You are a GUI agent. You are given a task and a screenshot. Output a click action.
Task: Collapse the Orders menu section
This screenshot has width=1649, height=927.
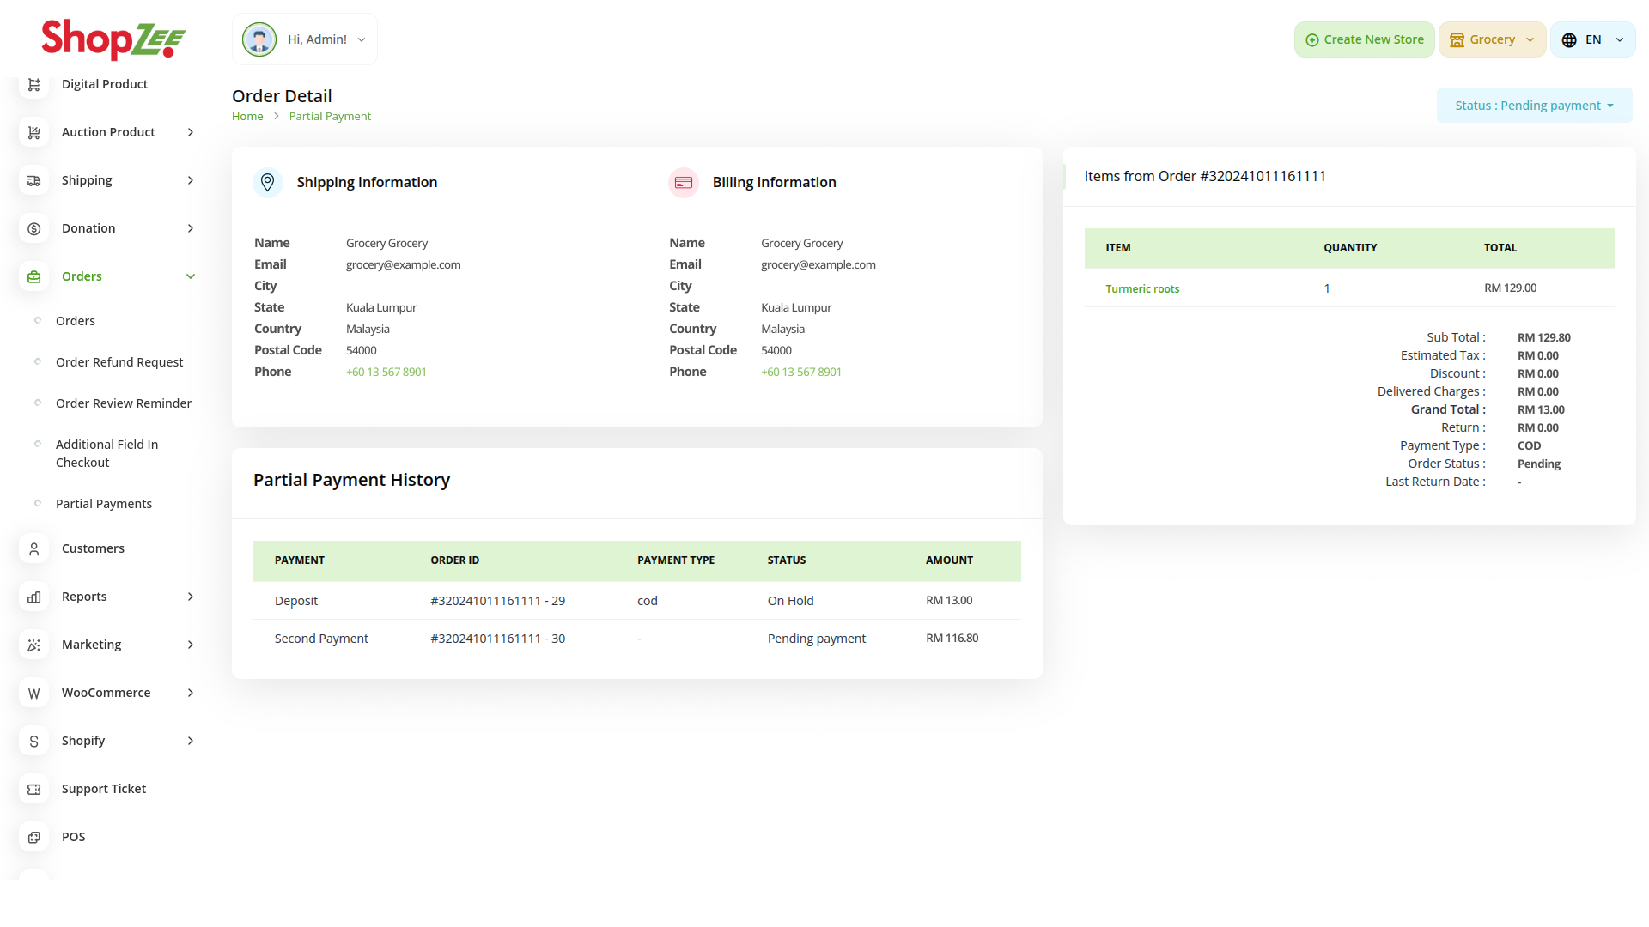point(191,276)
